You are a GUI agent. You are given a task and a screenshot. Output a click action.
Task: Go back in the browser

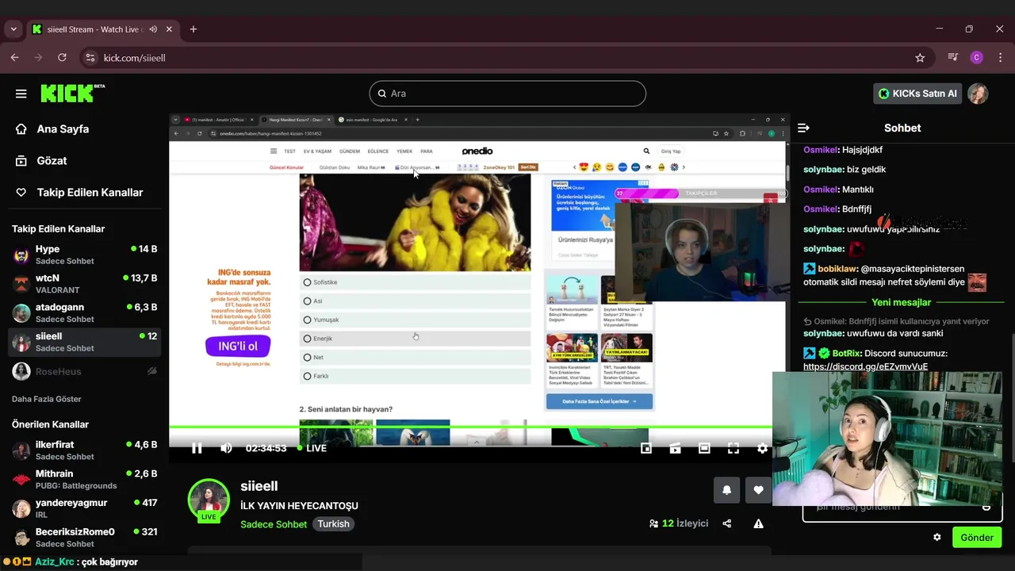coord(14,58)
